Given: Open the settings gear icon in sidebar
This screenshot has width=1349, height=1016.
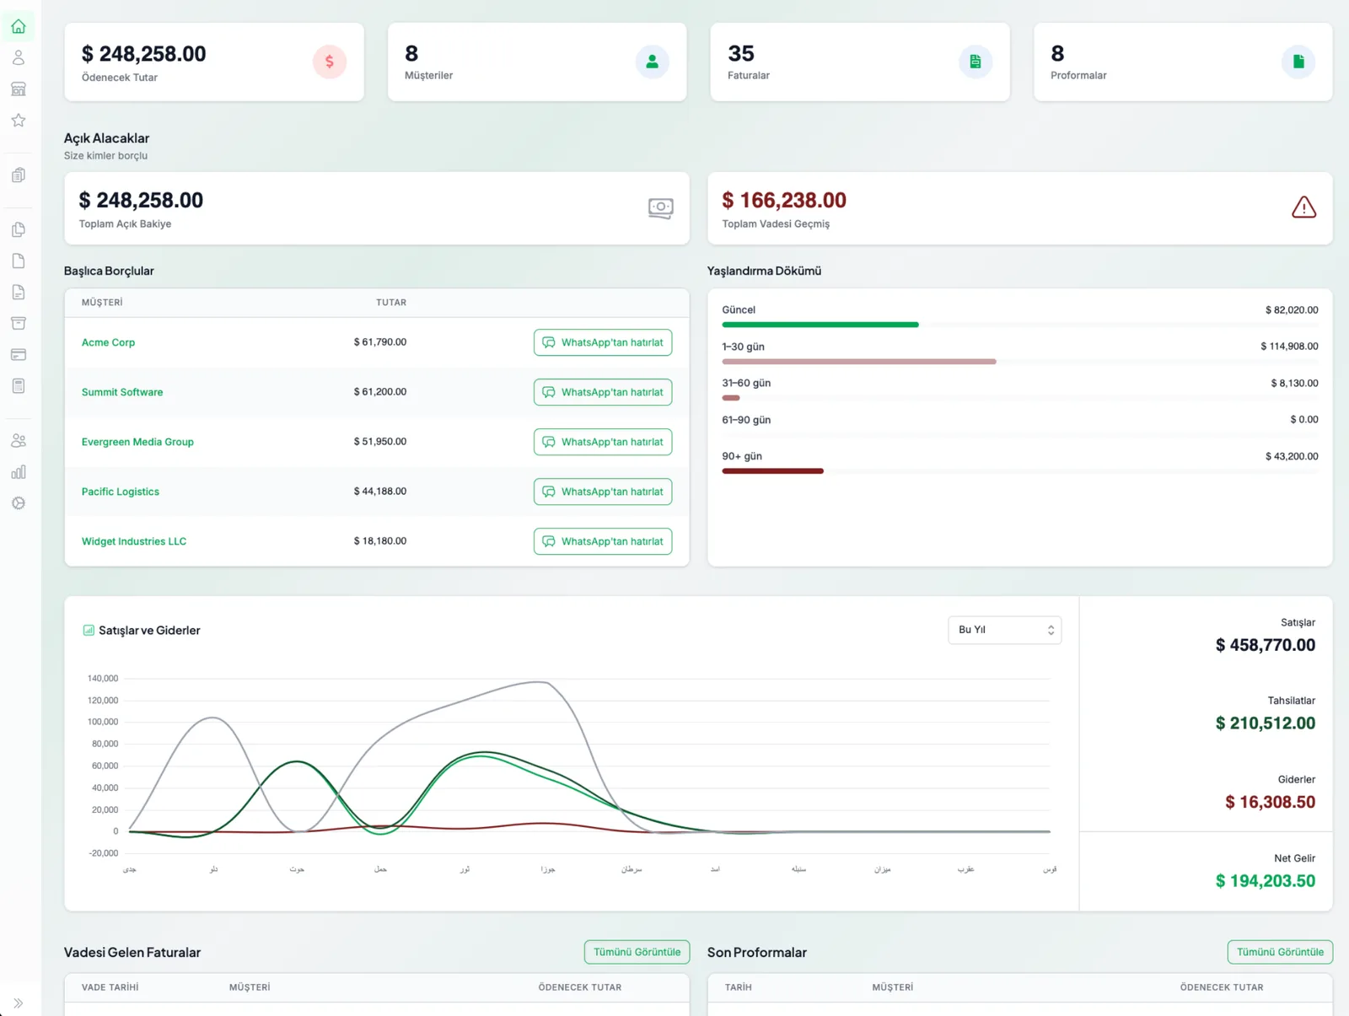Looking at the screenshot, I should tap(19, 503).
